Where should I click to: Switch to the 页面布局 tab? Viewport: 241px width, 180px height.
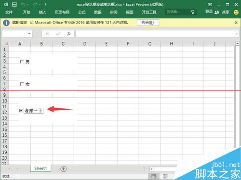62,12
